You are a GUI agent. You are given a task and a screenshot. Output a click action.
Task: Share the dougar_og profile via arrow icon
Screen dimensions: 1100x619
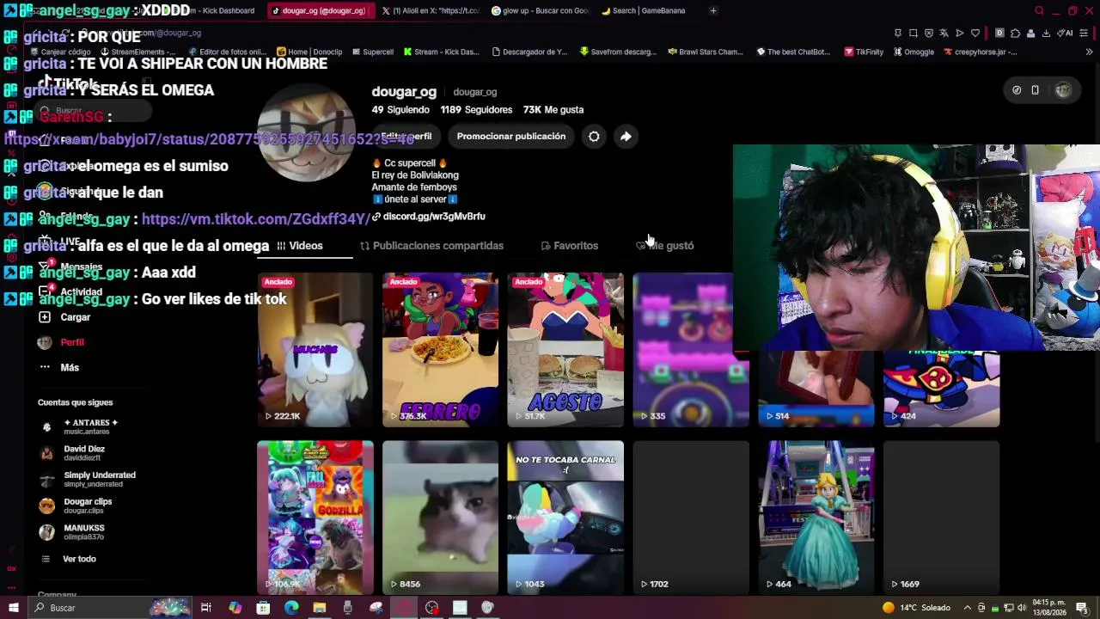pos(626,136)
